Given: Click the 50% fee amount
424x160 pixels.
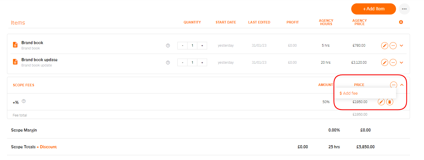Looking at the screenshot, I should pyautogui.click(x=326, y=102).
